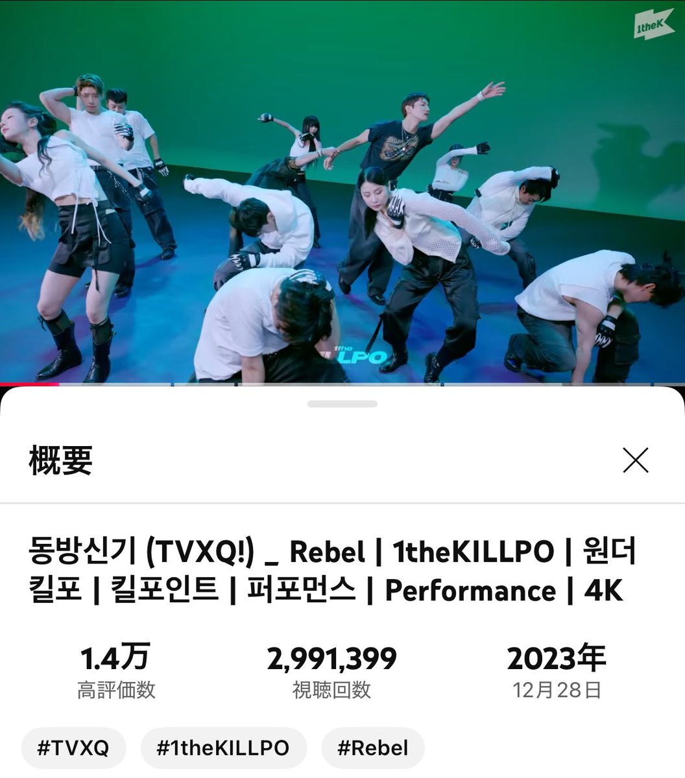
Task: Tap the 2,991,399 view count
Action: point(331,658)
